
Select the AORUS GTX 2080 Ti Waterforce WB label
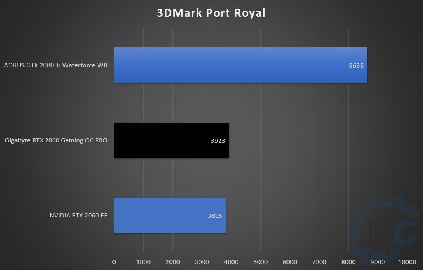tap(55, 65)
